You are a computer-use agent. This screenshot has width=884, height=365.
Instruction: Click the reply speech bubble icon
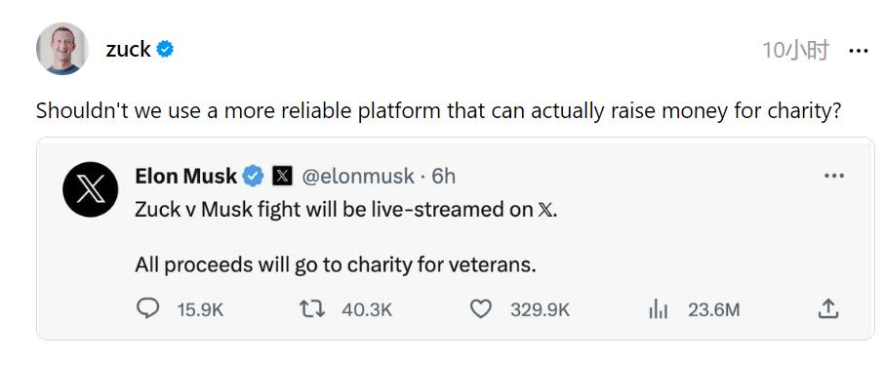pos(148,309)
